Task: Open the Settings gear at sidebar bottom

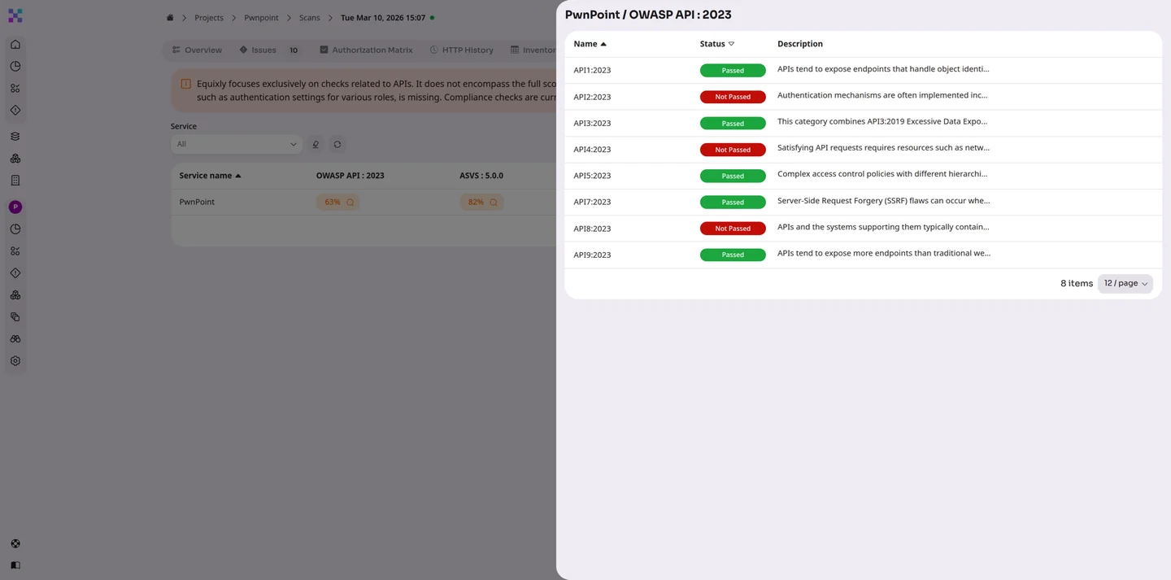Action: [15, 360]
